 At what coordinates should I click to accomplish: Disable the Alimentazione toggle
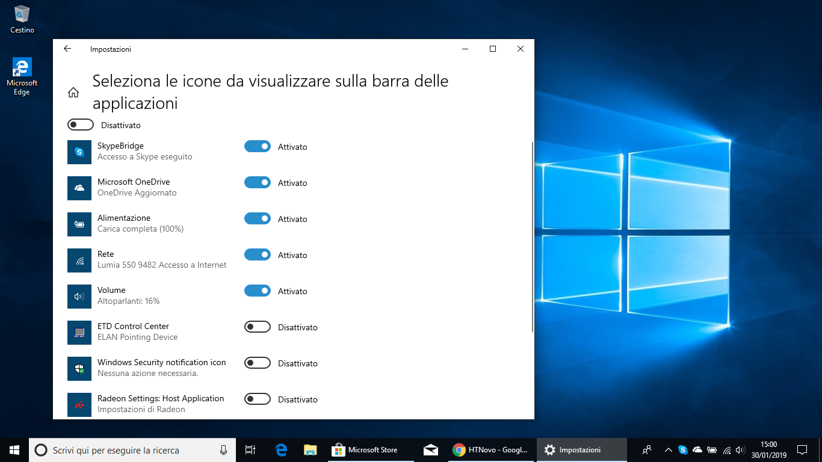pyautogui.click(x=258, y=218)
